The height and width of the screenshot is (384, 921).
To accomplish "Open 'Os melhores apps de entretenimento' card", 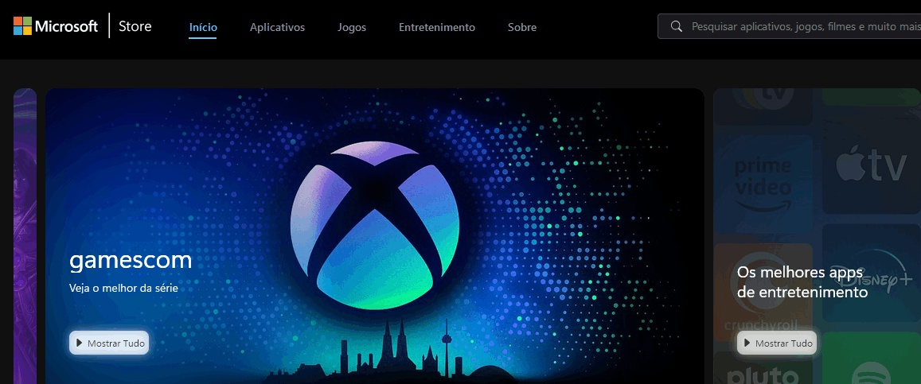I will point(802,282).
